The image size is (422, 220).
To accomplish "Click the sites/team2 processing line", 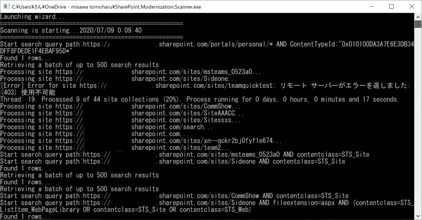I will pos(115,148).
